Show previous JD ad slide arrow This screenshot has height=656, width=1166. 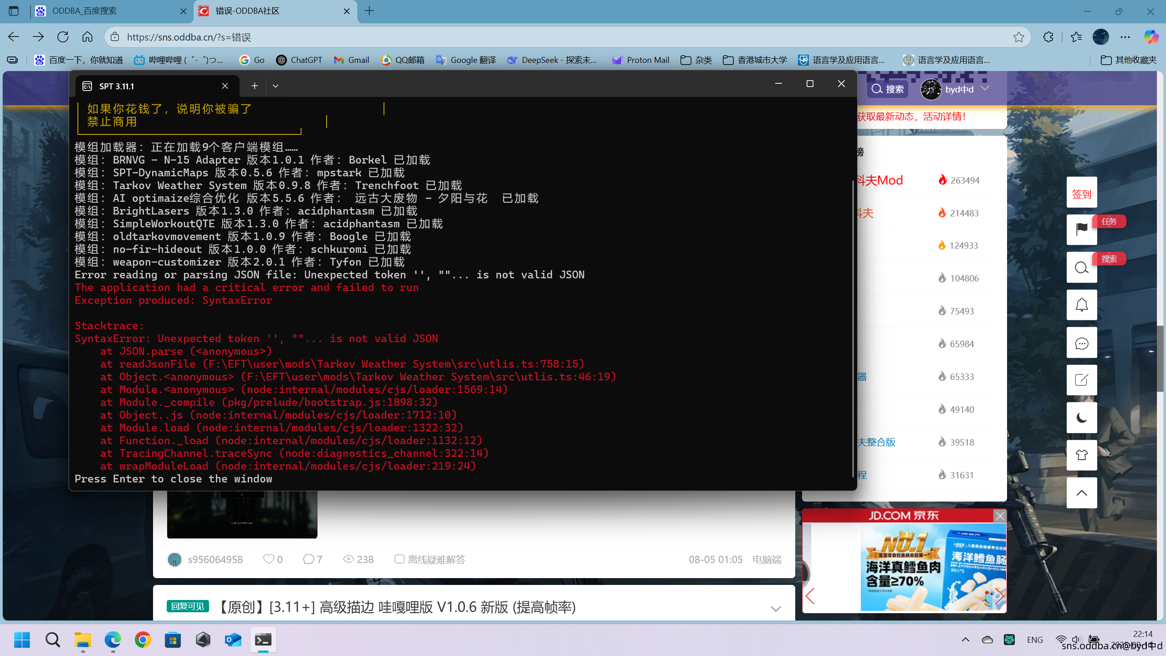click(810, 596)
